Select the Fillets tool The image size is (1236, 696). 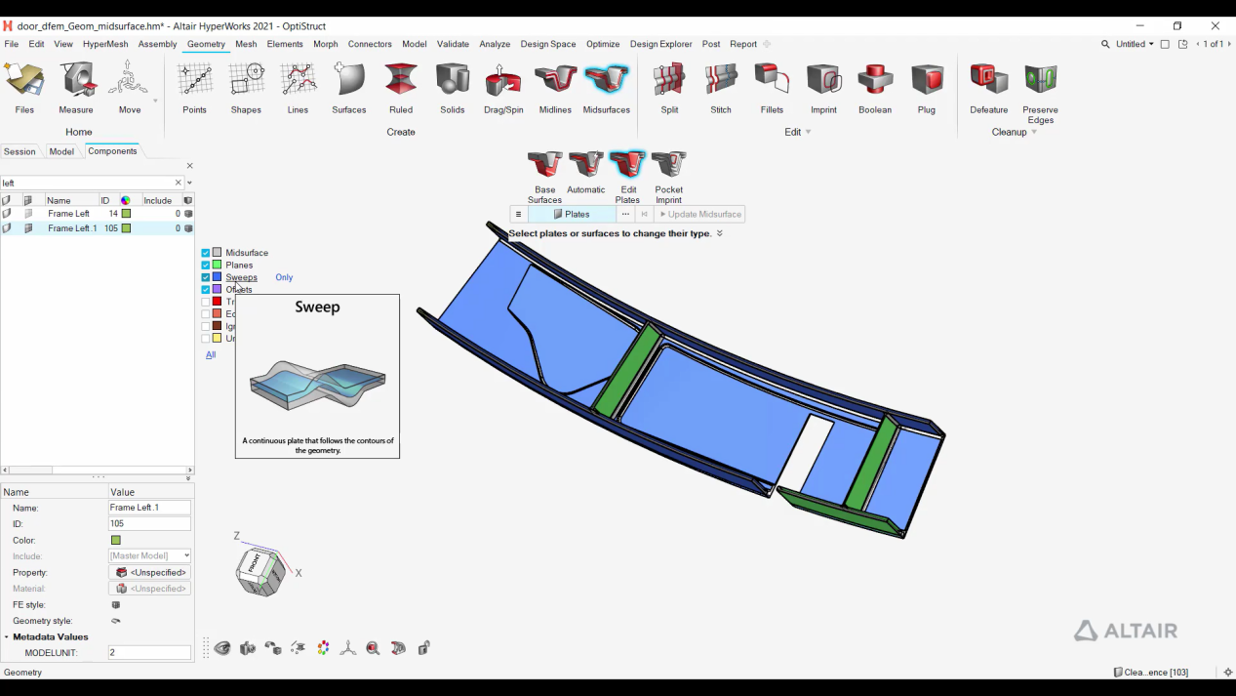pos(772,89)
